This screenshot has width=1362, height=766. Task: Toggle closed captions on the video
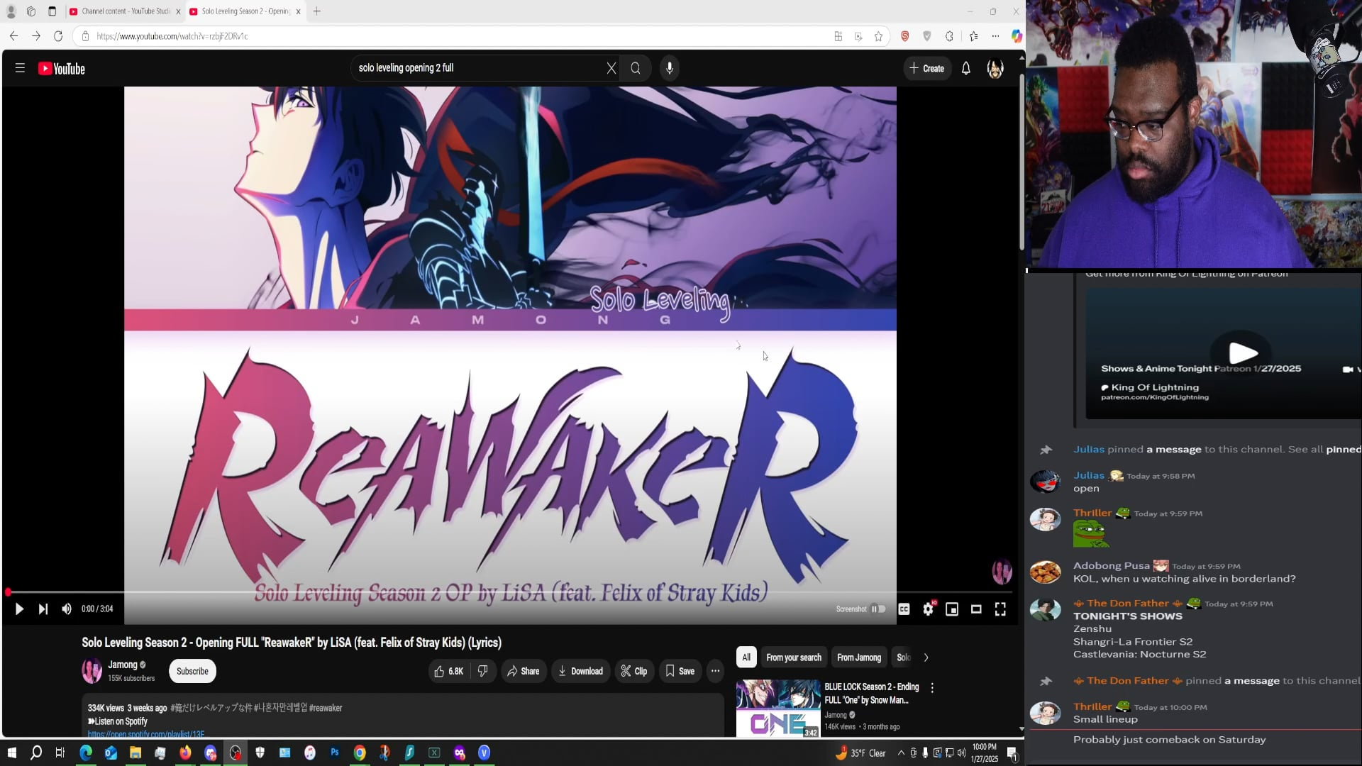pyautogui.click(x=904, y=609)
